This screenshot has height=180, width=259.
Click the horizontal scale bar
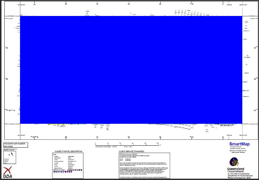127,145
